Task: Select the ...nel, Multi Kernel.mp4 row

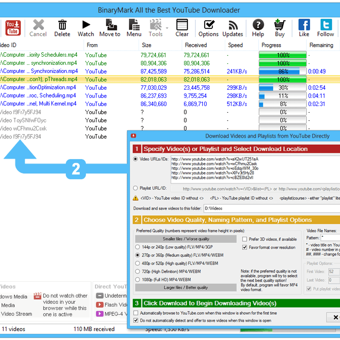Action: (x=170, y=104)
